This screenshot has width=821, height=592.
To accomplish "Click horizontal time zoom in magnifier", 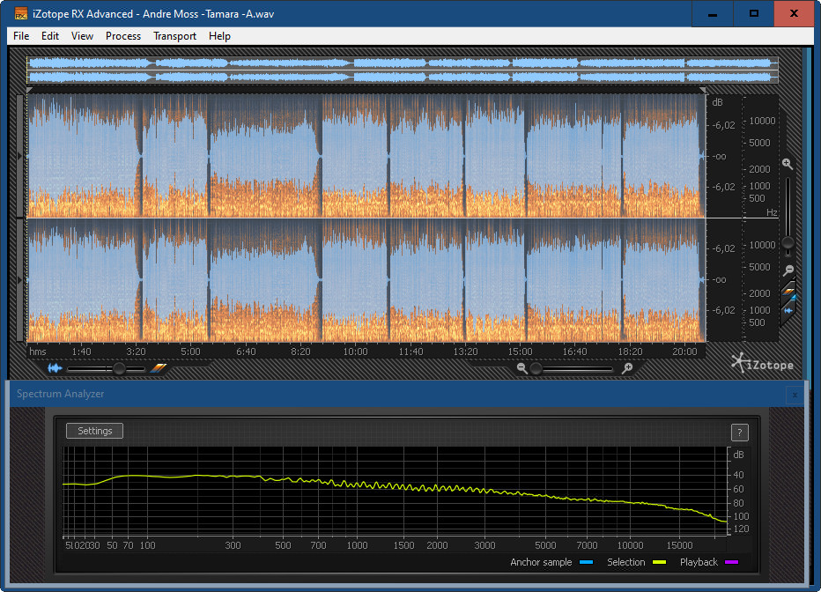I will coord(627,368).
